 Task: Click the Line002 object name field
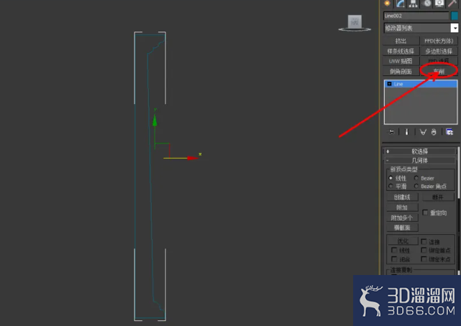416,16
